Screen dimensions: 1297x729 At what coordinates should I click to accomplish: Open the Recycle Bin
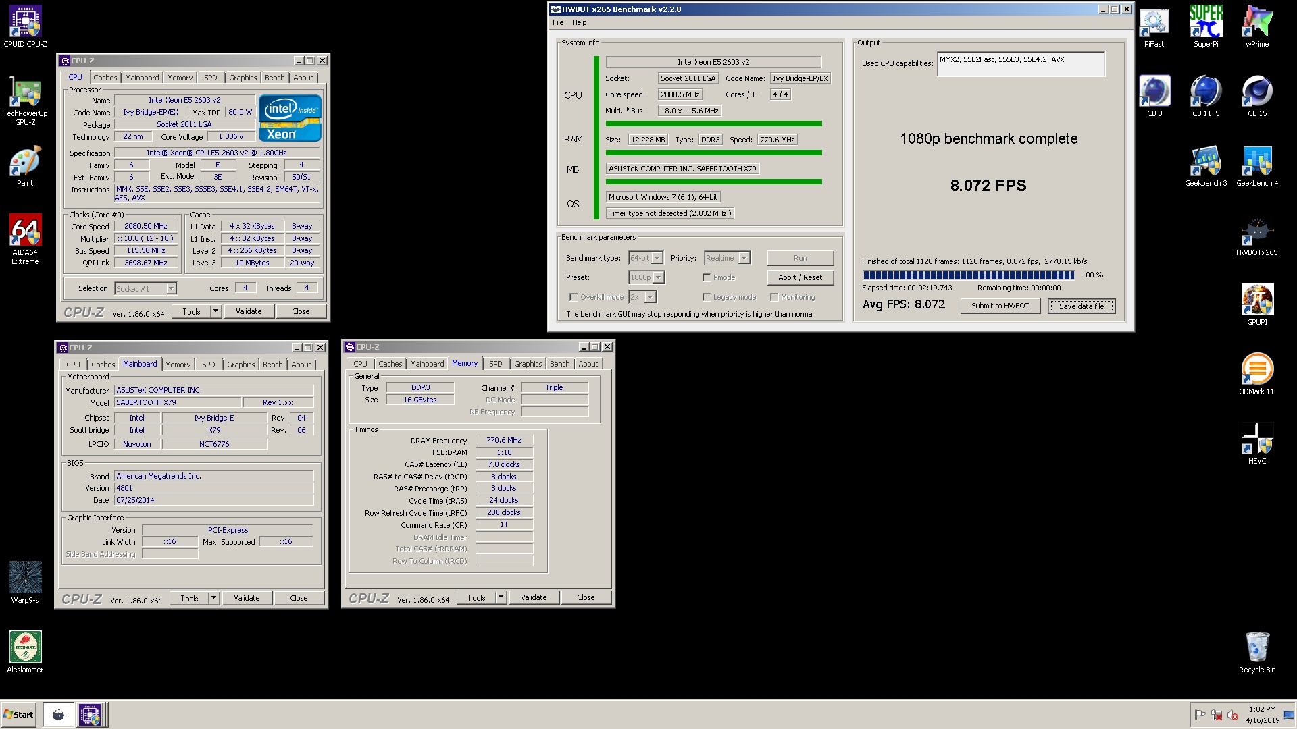coord(1257,653)
